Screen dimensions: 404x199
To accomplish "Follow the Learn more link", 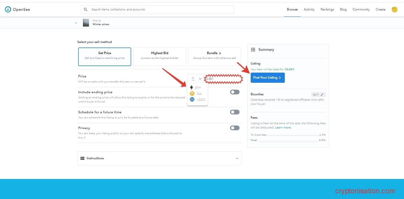I will (283, 128).
